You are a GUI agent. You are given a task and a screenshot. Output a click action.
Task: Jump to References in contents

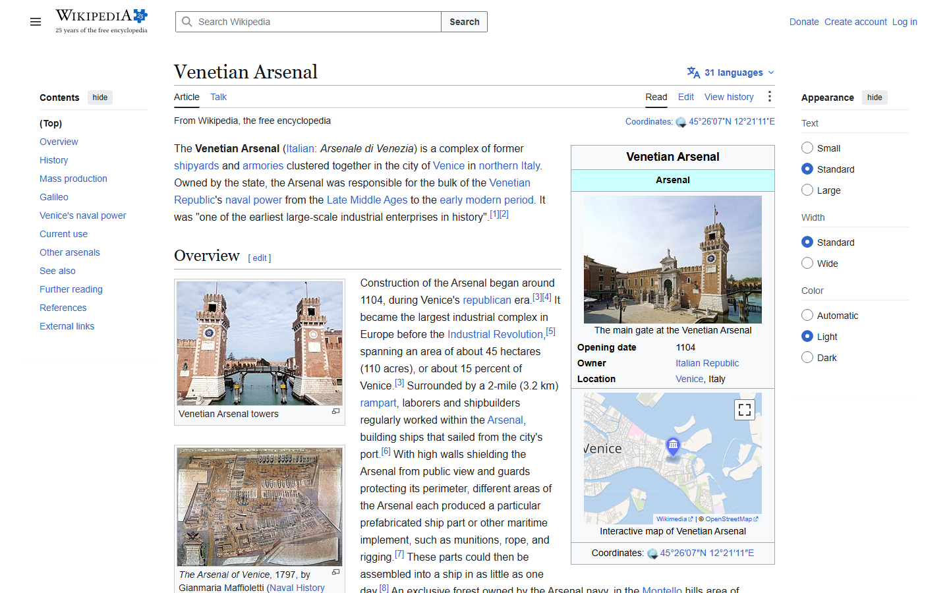63,308
